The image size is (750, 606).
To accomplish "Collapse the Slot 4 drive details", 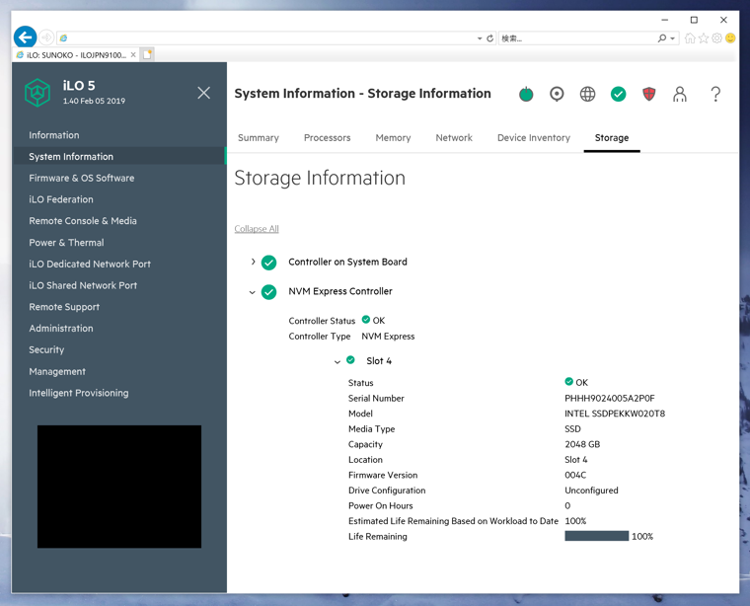I will (x=337, y=361).
